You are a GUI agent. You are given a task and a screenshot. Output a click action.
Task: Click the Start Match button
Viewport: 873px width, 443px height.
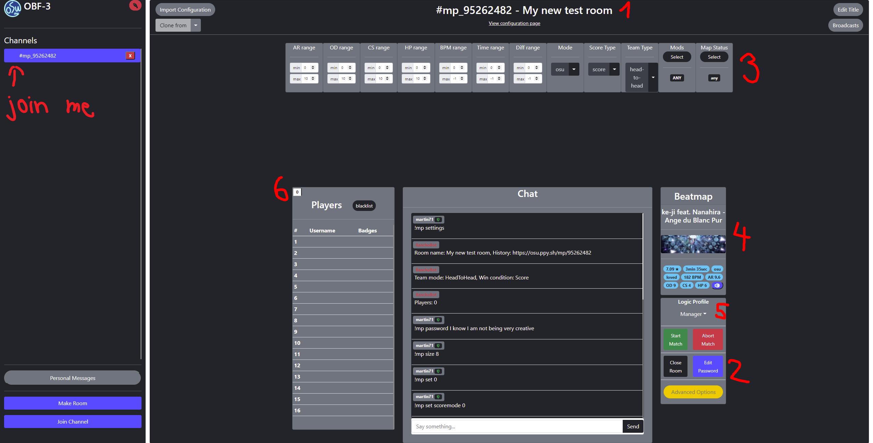tap(675, 340)
